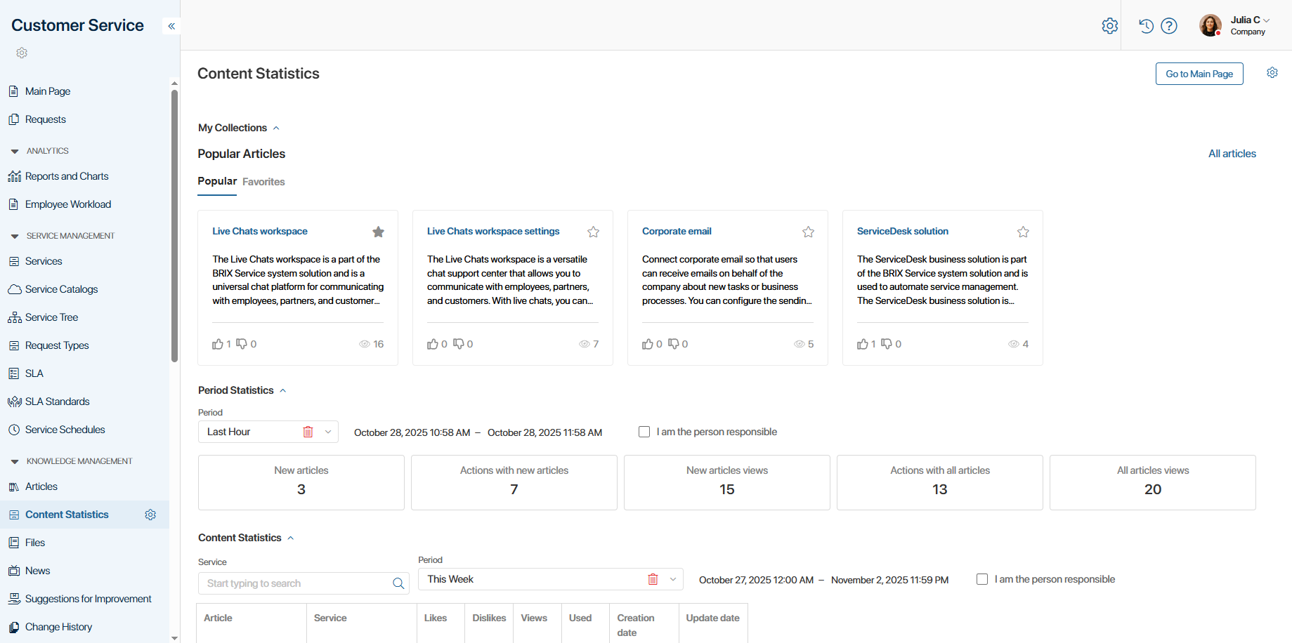Image resolution: width=1292 pixels, height=643 pixels.
Task: Click the Service search input field
Action: pyautogui.click(x=295, y=583)
